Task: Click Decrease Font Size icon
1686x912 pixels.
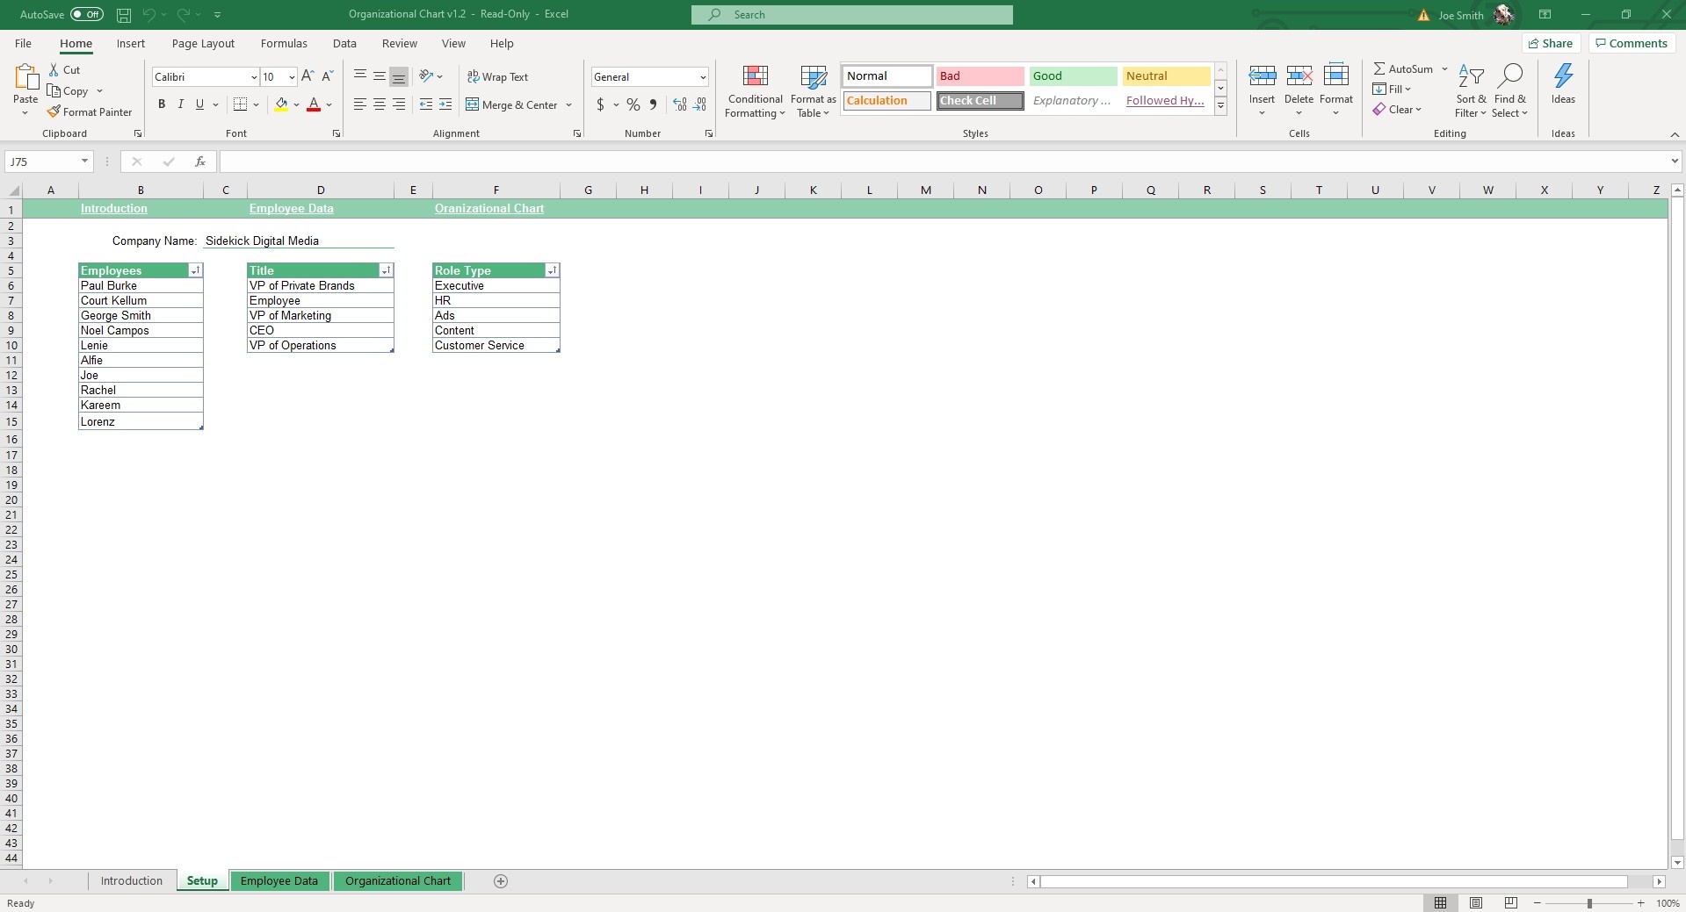Action: (x=327, y=76)
